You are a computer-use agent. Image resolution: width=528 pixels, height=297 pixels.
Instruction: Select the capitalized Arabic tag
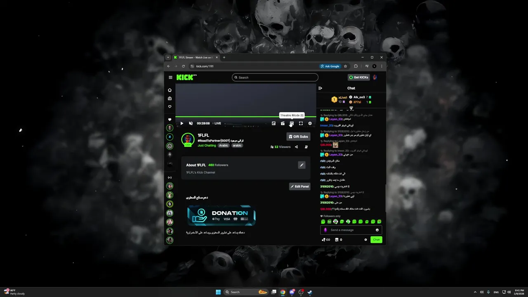[224, 146]
